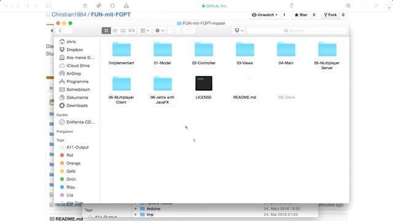Select Entfernte CD/DVD device in sidebar
The image size is (393, 221).
coord(77,122)
